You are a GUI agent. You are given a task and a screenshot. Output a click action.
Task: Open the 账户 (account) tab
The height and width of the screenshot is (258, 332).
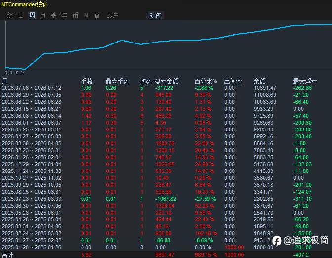tap(112, 15)
